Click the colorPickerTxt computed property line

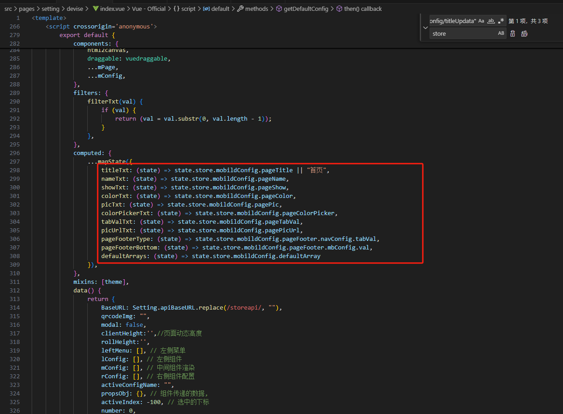tap(220, 213)
